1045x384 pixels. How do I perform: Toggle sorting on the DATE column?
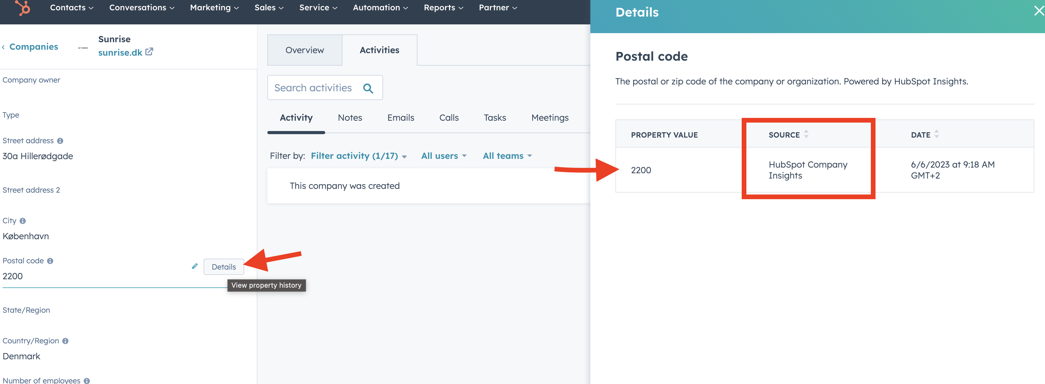[937, 134]
